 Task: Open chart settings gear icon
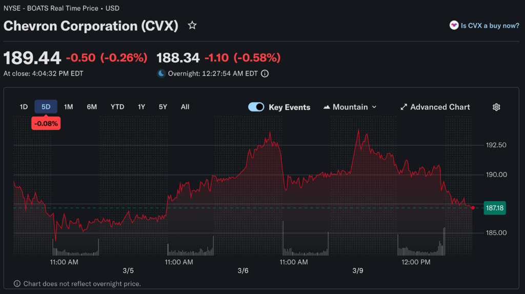click(496, 107)
